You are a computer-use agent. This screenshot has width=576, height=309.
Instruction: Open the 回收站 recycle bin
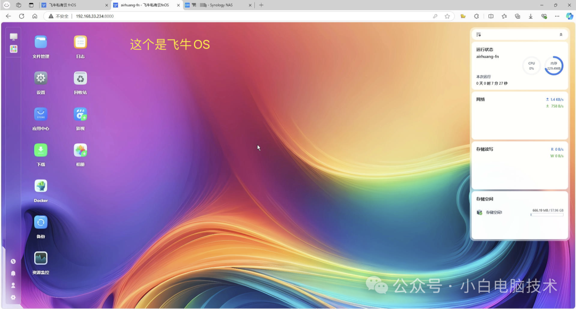pyautogui.click(x=80, y=78)
